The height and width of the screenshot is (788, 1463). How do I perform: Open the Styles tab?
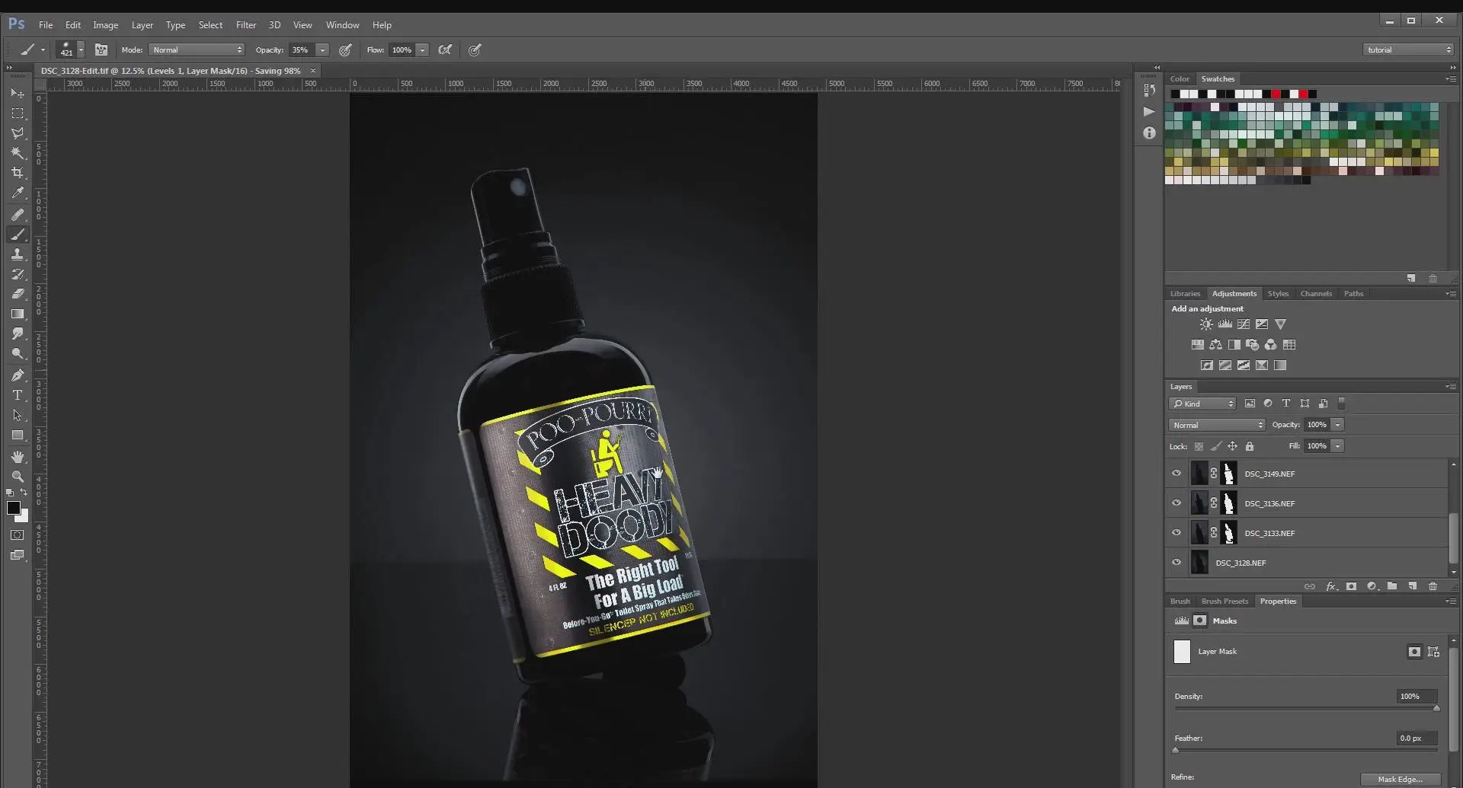1278,294
